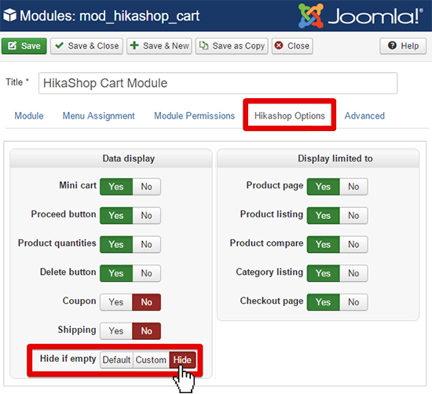This screenshot has height=394, width=432.
Task: Click the Joomla! logo
Action: point(361,16)
